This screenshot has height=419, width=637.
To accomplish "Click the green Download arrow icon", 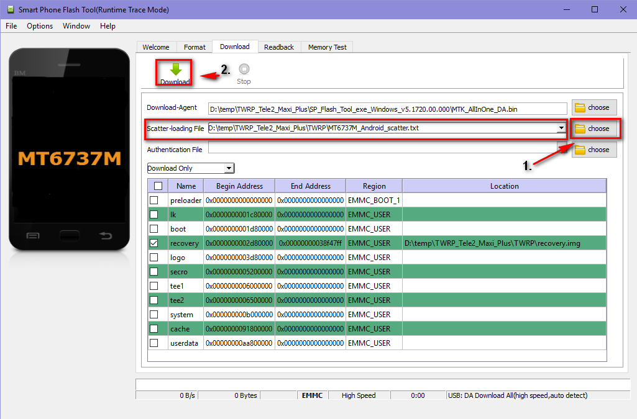I will [x=175, y=70].
